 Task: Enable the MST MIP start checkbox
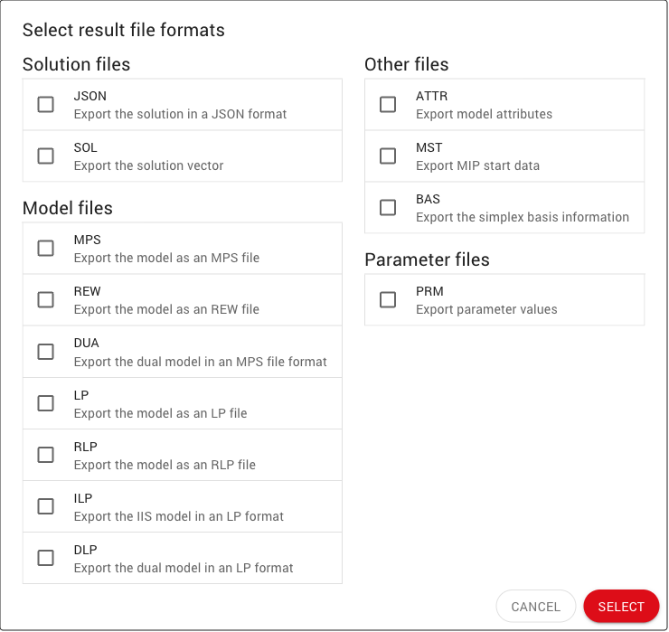click(x=388, y=156)
